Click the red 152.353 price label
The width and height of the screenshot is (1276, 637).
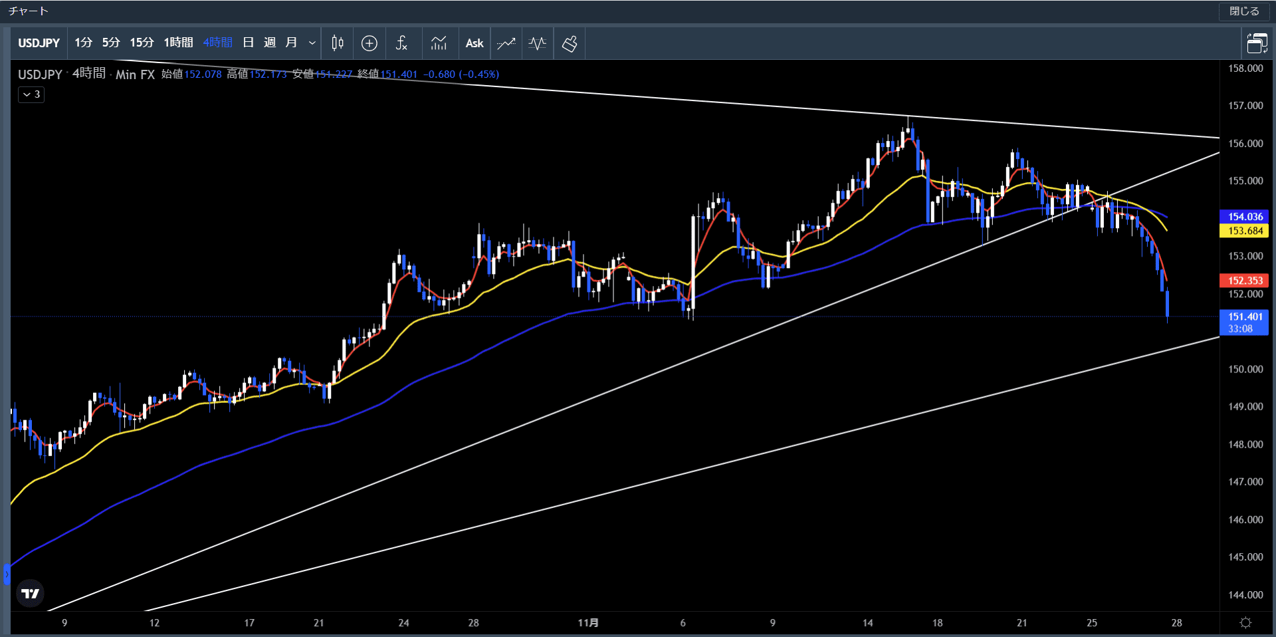tap(1244, 281)
